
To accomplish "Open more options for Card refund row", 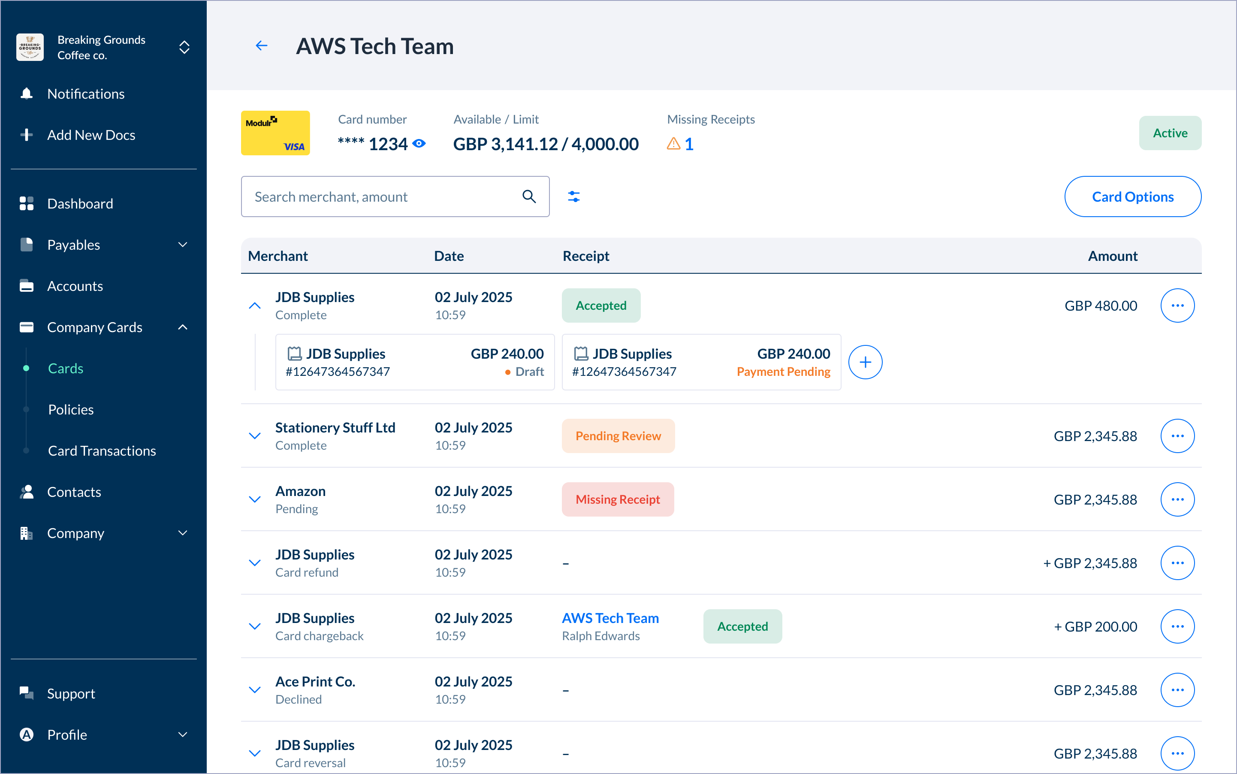I will point(1177,563).
